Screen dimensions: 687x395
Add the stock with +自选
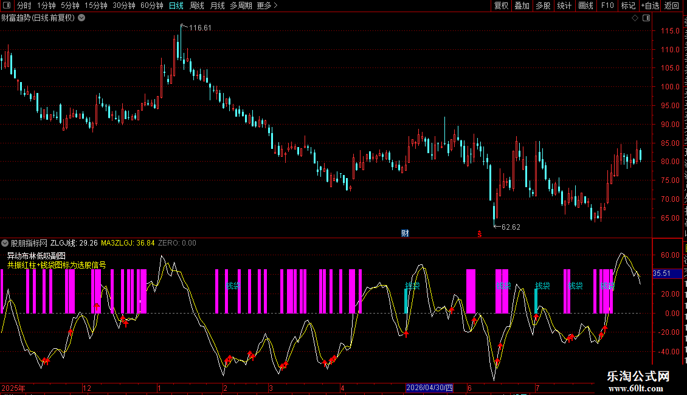pos(650,5)
